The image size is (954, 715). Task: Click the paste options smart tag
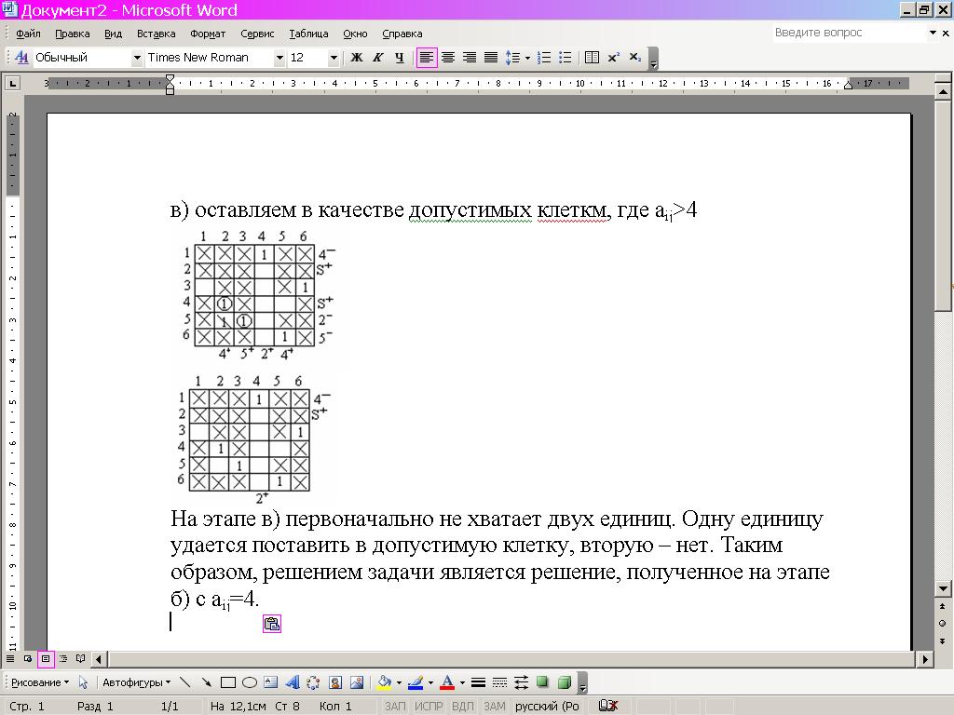[x=271, y=624]
